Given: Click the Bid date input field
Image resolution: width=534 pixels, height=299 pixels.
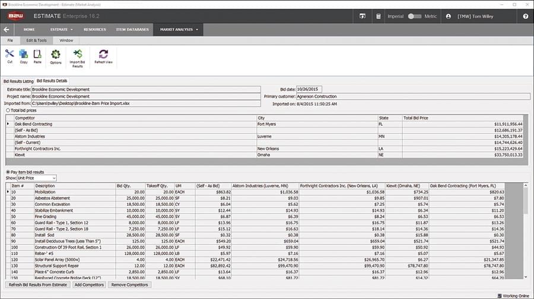Looking at the screenshot, I should coord(309,90).
